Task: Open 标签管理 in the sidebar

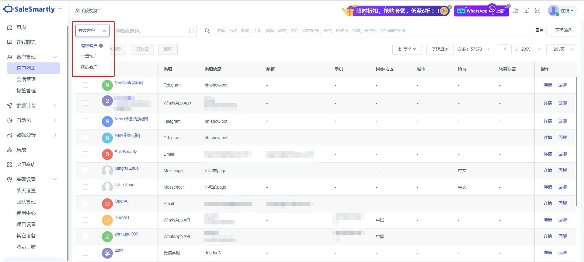Action: pyautogui.click(x=26, y=90)
